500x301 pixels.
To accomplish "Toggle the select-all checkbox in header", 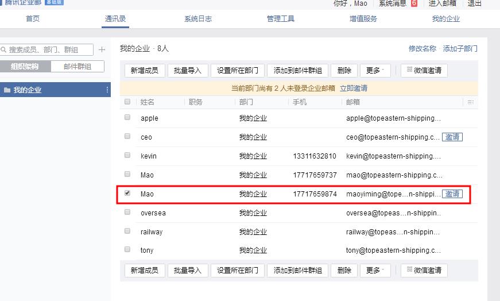I will click(127, 102).
